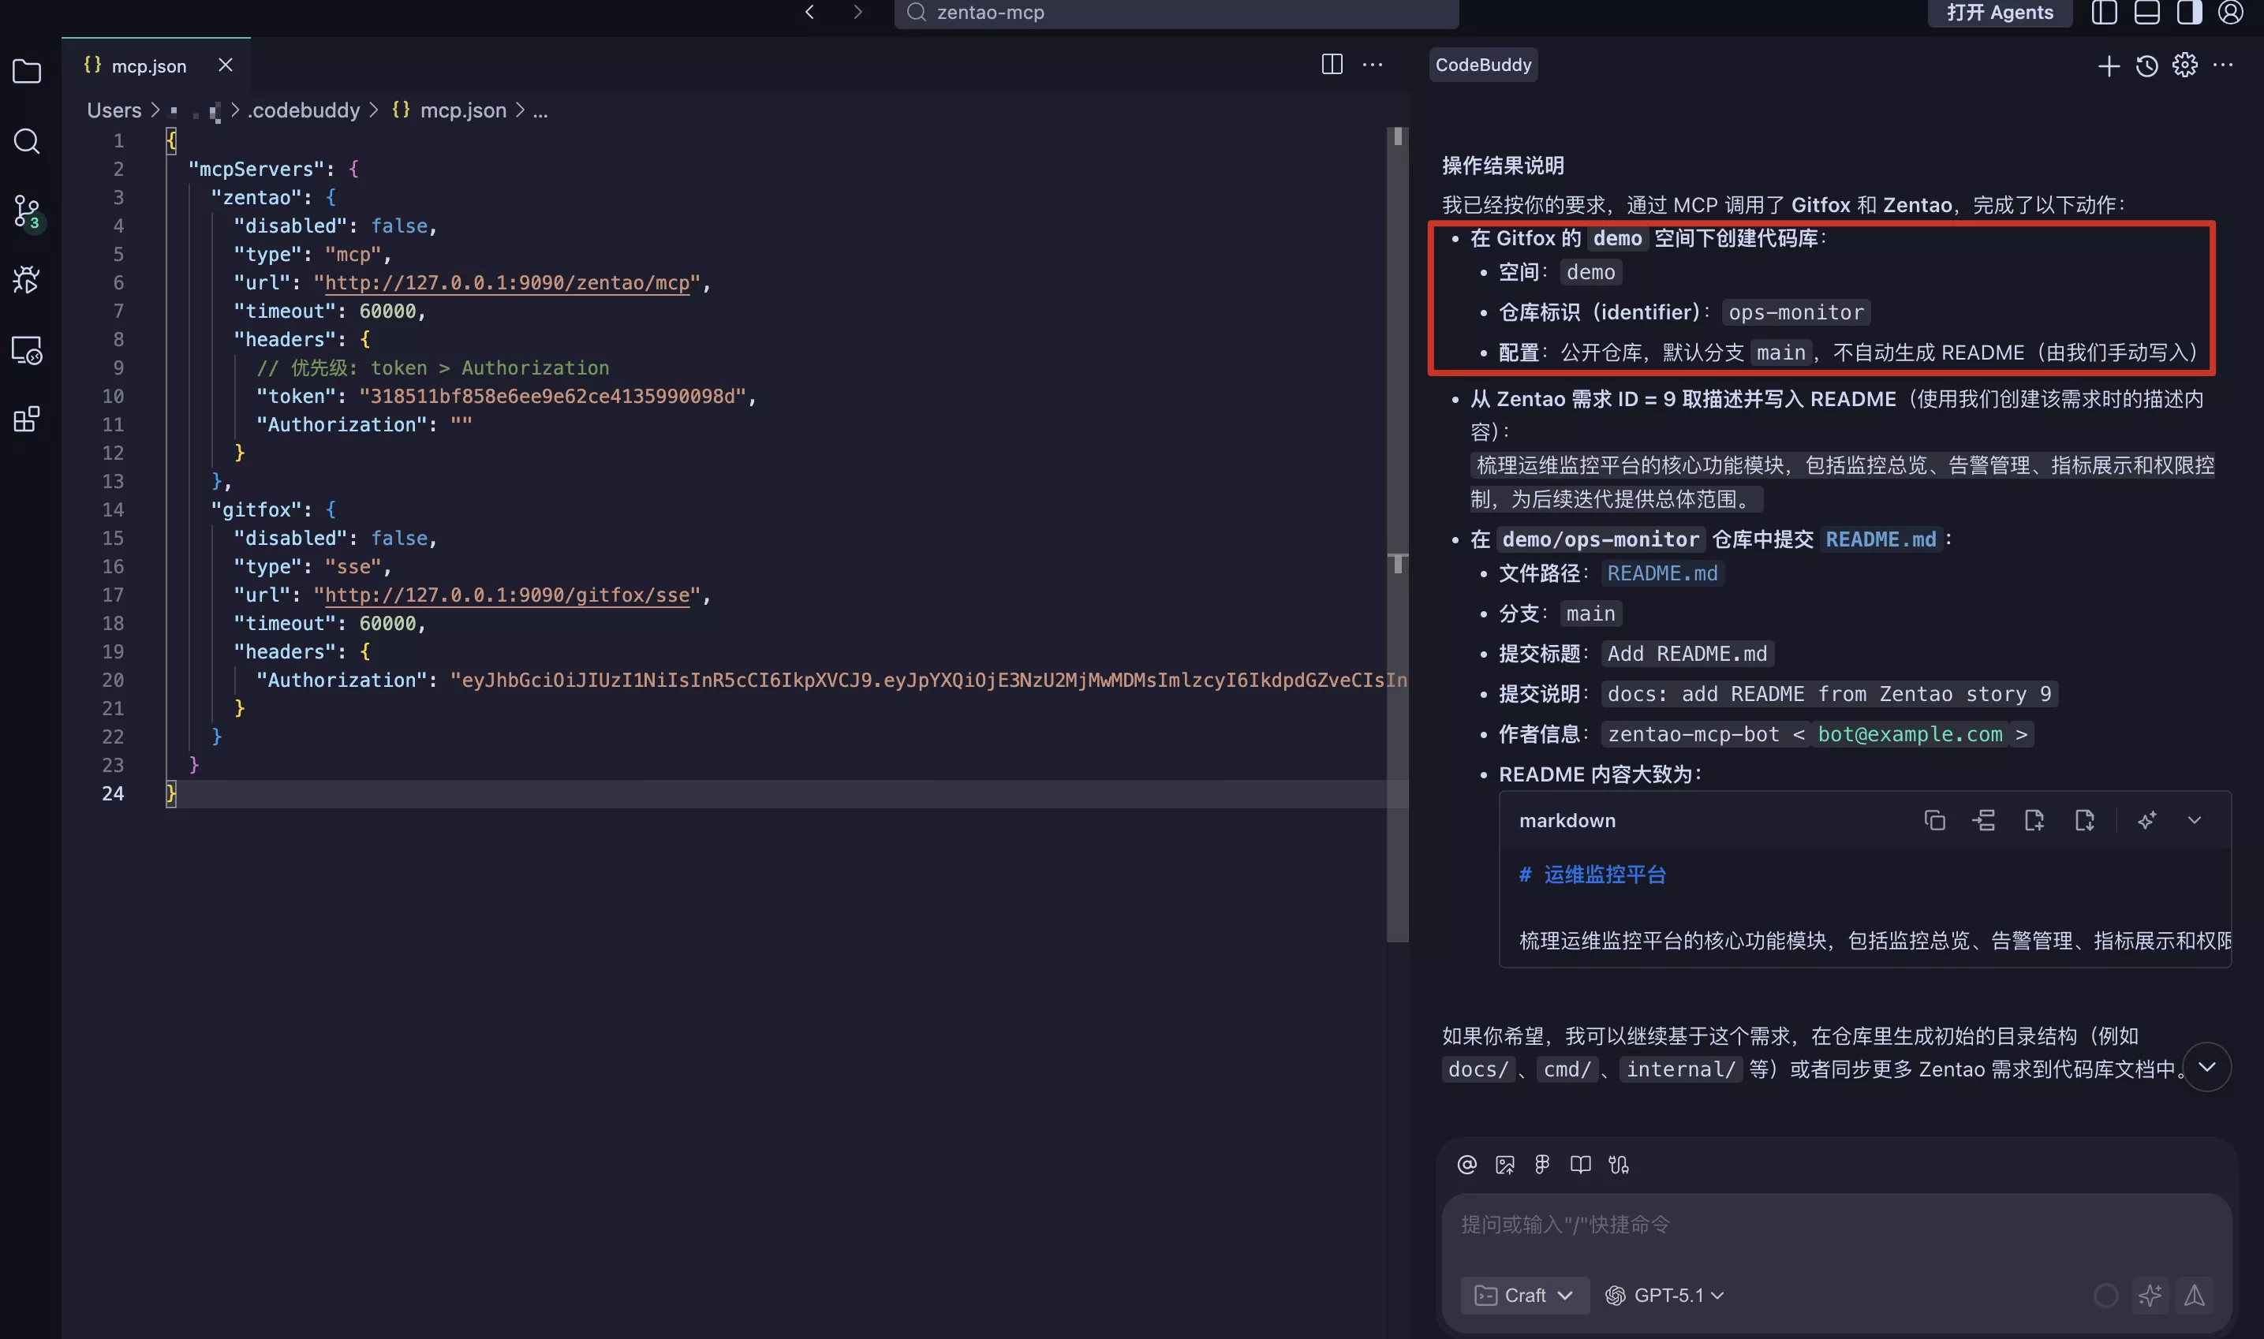Open the Craft mode dropdown
The height and width of the screenshot is (1339, 2264).
[x=1524, y=1296]
